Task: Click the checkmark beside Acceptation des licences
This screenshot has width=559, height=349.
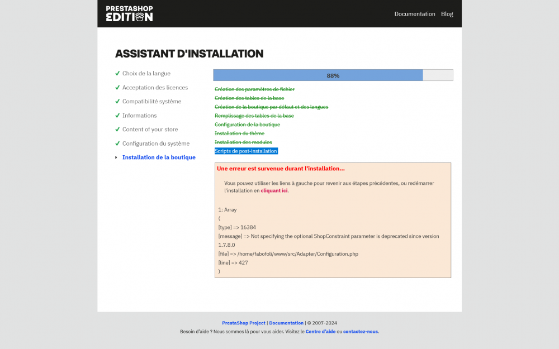Action: [x=117, y=87]
